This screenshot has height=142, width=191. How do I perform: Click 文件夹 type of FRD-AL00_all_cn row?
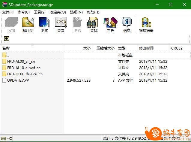coord(124,61)
